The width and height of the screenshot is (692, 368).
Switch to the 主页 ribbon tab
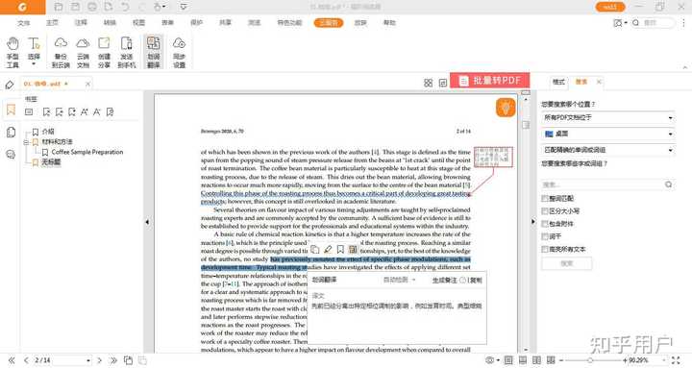click(52, 22)
